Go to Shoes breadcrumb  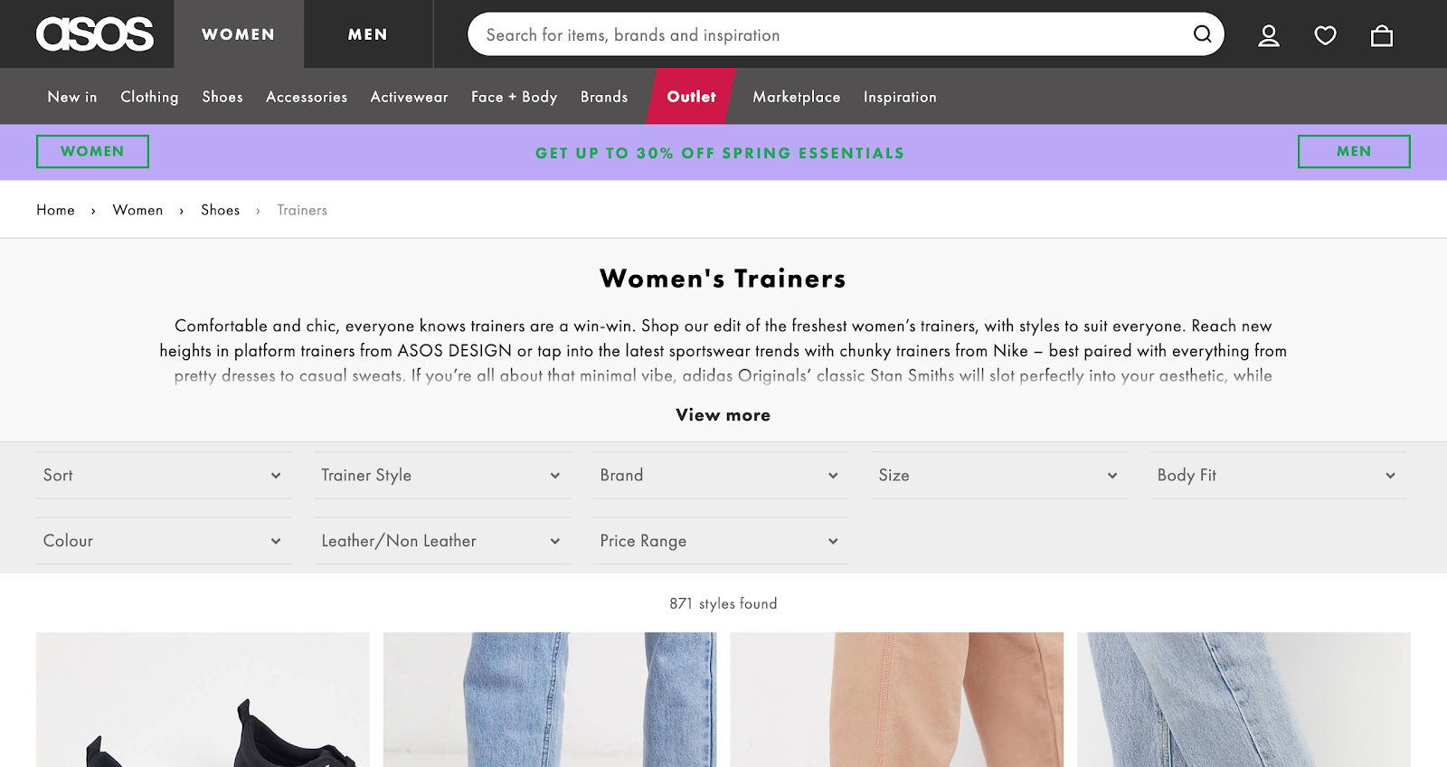coord(221,210)
